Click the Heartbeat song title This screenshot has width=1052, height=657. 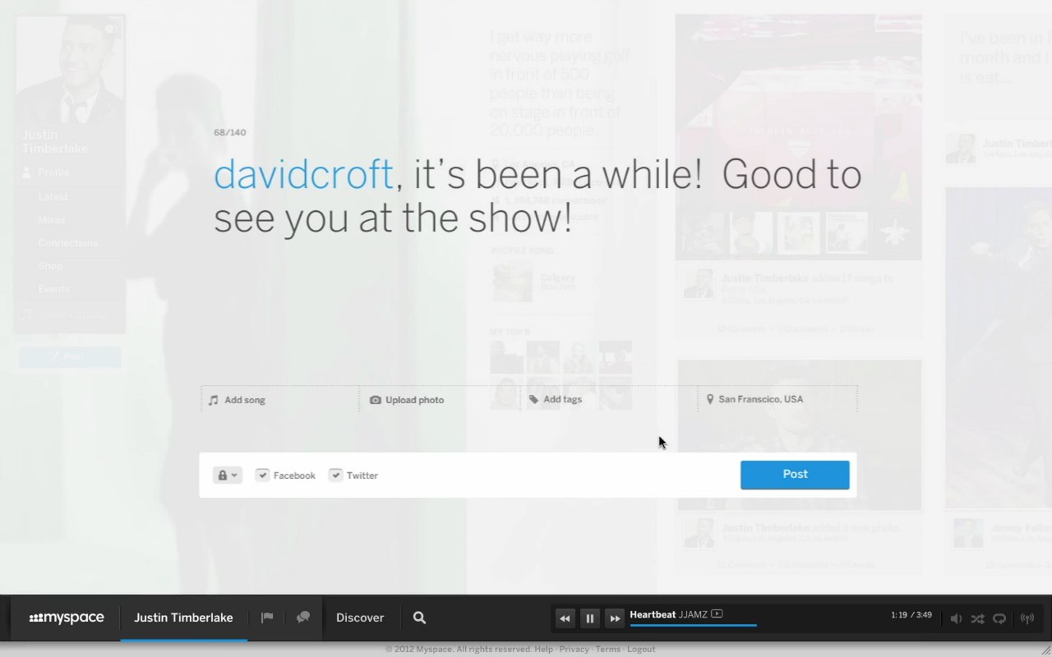653,614
